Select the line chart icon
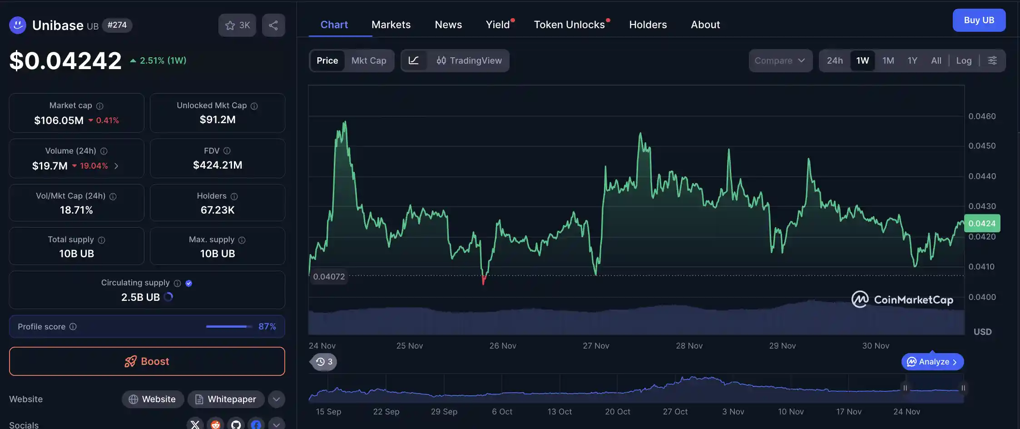This screenshot has height=429, width=1020. coord(415,60)
